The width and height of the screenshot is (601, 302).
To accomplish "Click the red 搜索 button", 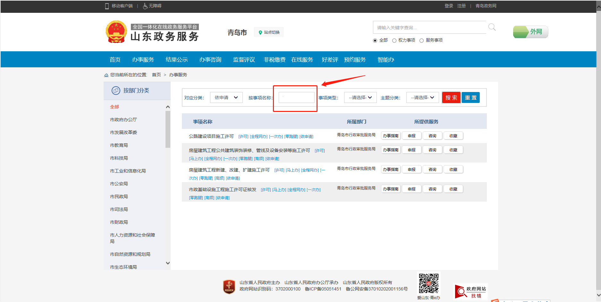I will click(451, 97).
